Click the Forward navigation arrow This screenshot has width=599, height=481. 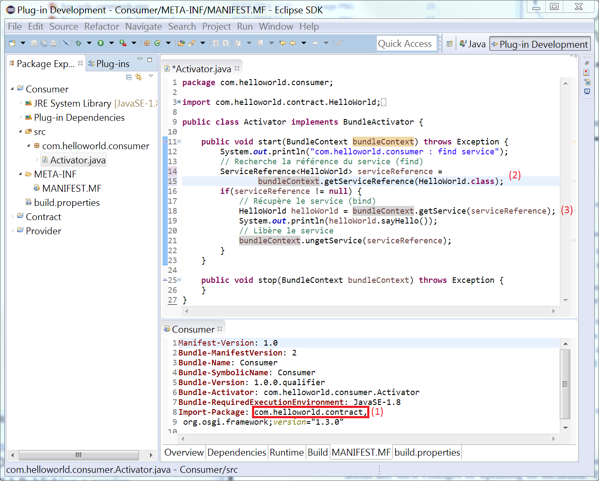pos(315,43)
